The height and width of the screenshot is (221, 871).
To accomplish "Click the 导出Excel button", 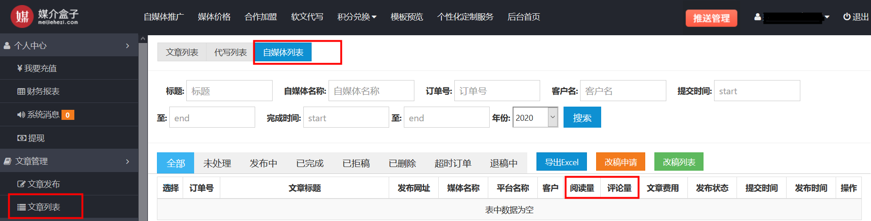I will click(x=562, y=162).
